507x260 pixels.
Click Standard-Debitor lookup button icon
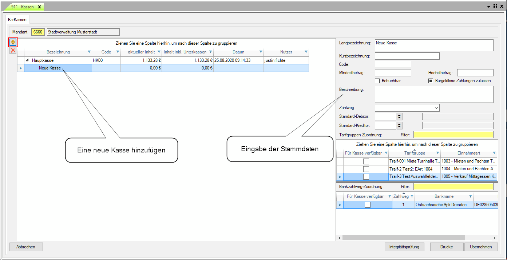pos(399,116)
